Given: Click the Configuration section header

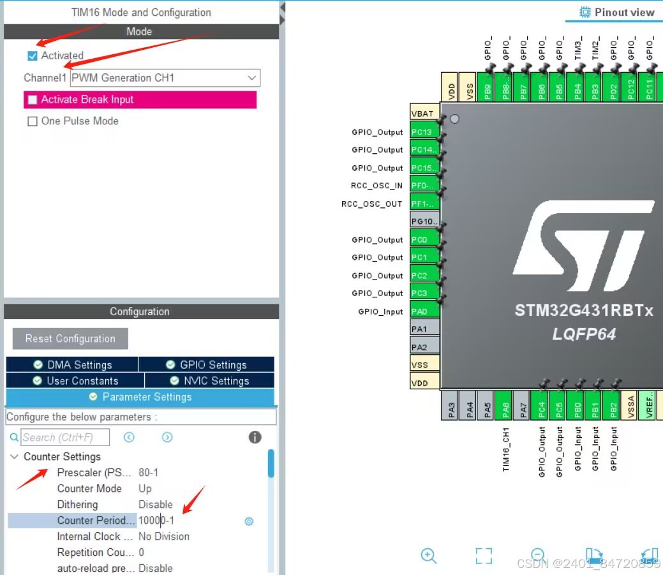Looking at the screenshot, I should tap(141, 311).
